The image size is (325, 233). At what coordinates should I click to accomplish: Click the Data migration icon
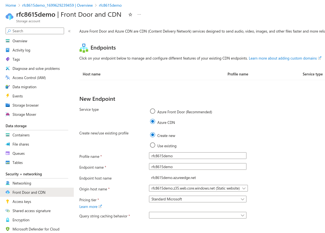tap(8, 87)
